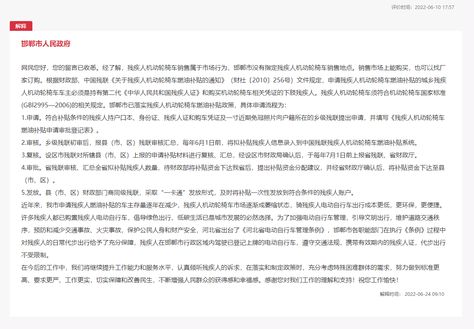Screen dimensions: 474x329
Task: Click the line starting 近年来，我市申请残疾人燃油补贴
Action: 233,205
